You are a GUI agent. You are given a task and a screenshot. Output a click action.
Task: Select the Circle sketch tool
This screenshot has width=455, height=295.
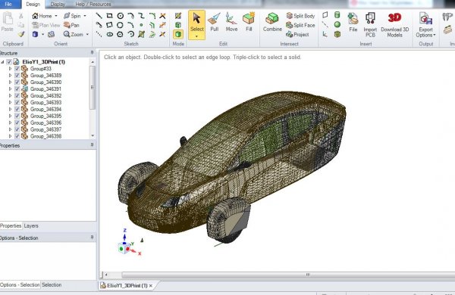point(120,16)
